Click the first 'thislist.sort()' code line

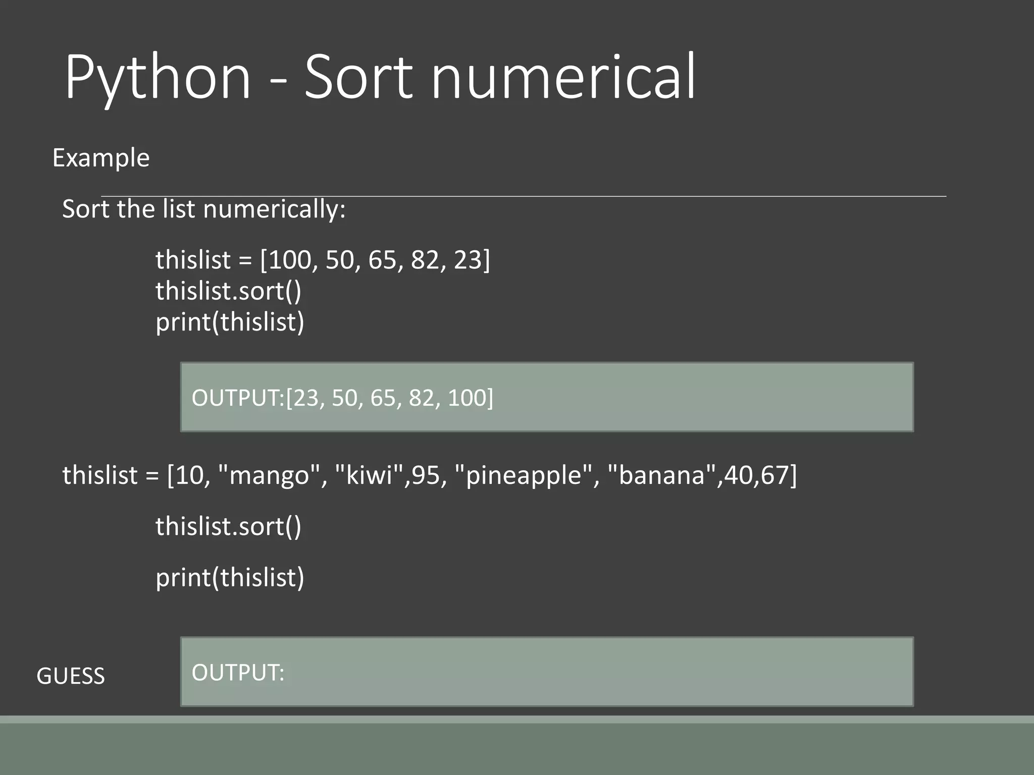click(228, 291)
